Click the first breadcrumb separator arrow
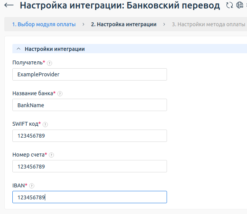This screenshot has width=247, height=214. click(x=83, y=24)
